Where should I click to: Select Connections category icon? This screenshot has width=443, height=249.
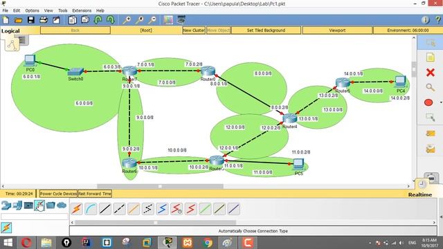point(39,205)
